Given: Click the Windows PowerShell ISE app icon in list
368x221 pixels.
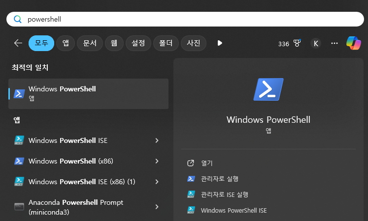Looking at the screenshot, I should click(19, 140).
